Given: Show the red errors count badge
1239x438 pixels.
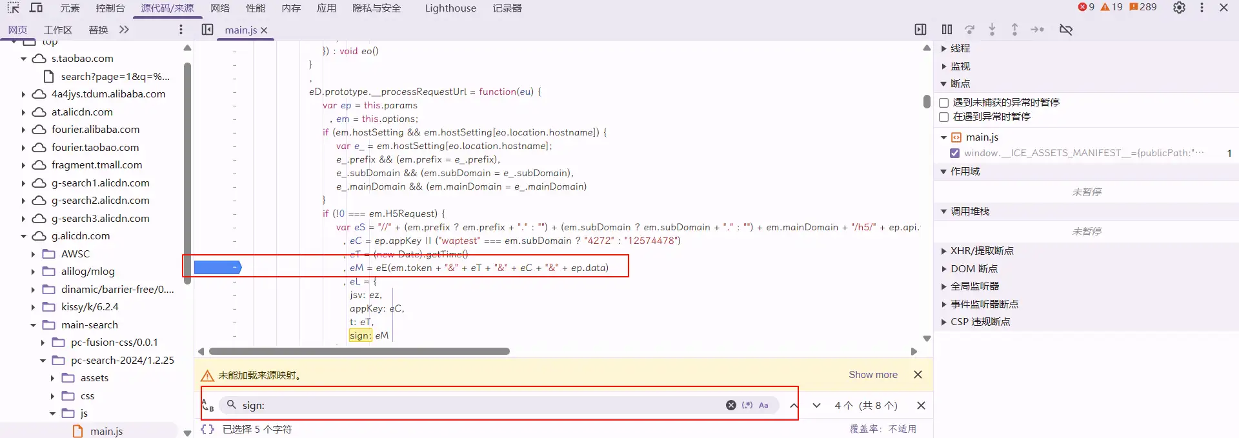Looking at the screenshot, I should coord(1086,7).
